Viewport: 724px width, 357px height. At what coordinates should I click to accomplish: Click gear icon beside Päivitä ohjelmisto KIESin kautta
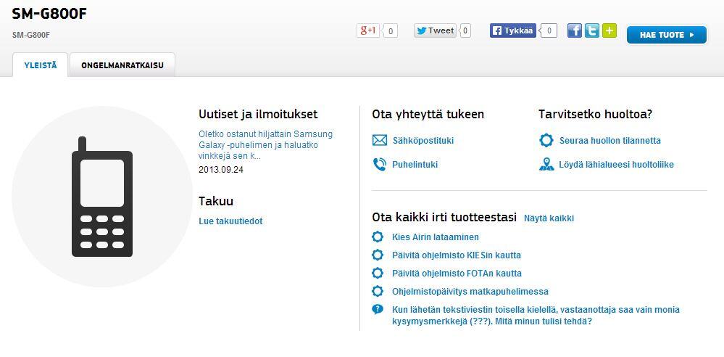tap(378, 255)
